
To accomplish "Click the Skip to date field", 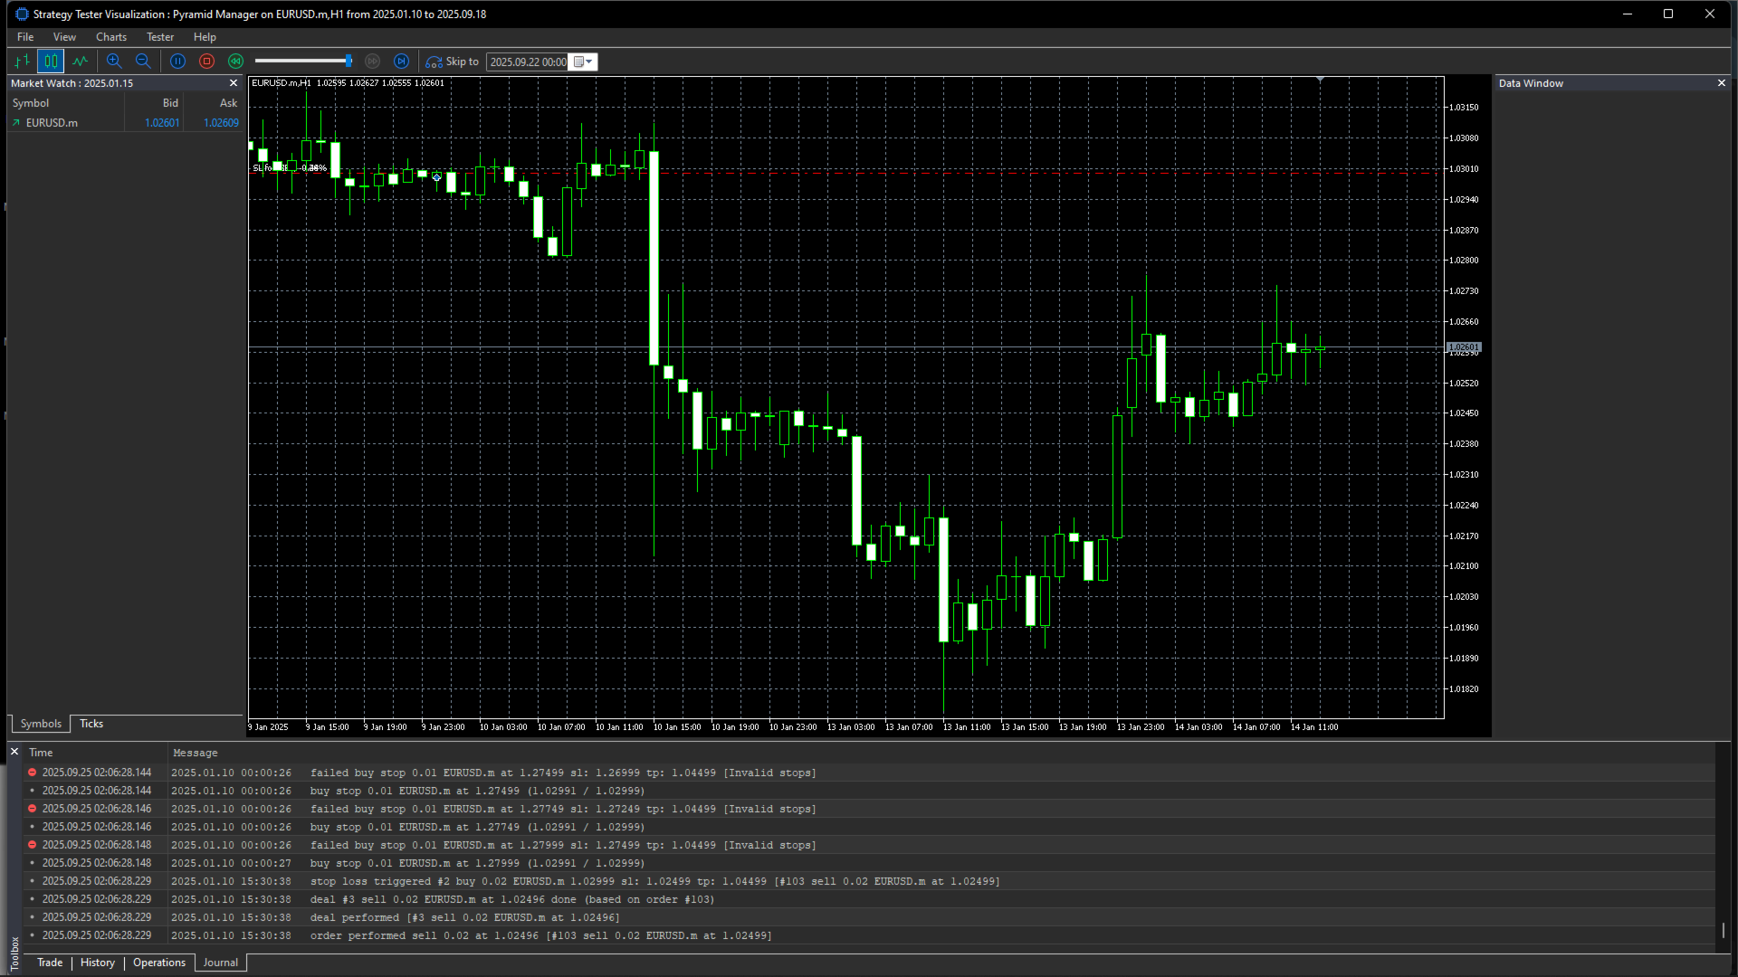I will [528, 62].
